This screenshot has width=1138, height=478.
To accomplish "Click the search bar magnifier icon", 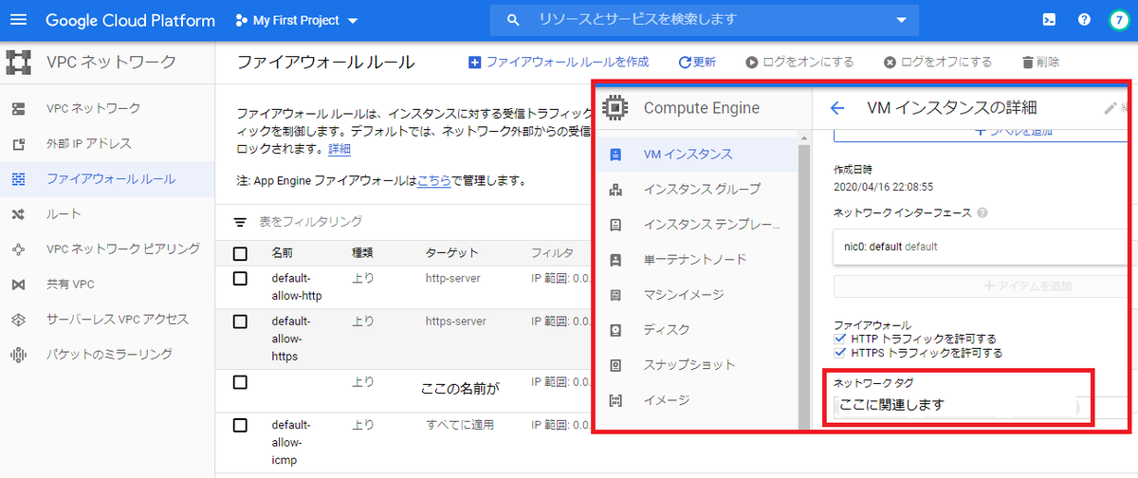I will click(x=513, y=20).
